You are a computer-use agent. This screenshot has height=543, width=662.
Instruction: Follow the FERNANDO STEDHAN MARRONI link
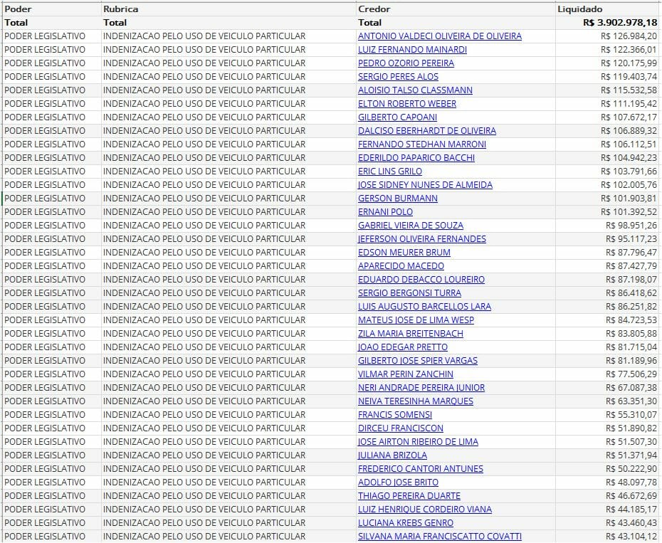pyautogui.click(x=422, y=144)
